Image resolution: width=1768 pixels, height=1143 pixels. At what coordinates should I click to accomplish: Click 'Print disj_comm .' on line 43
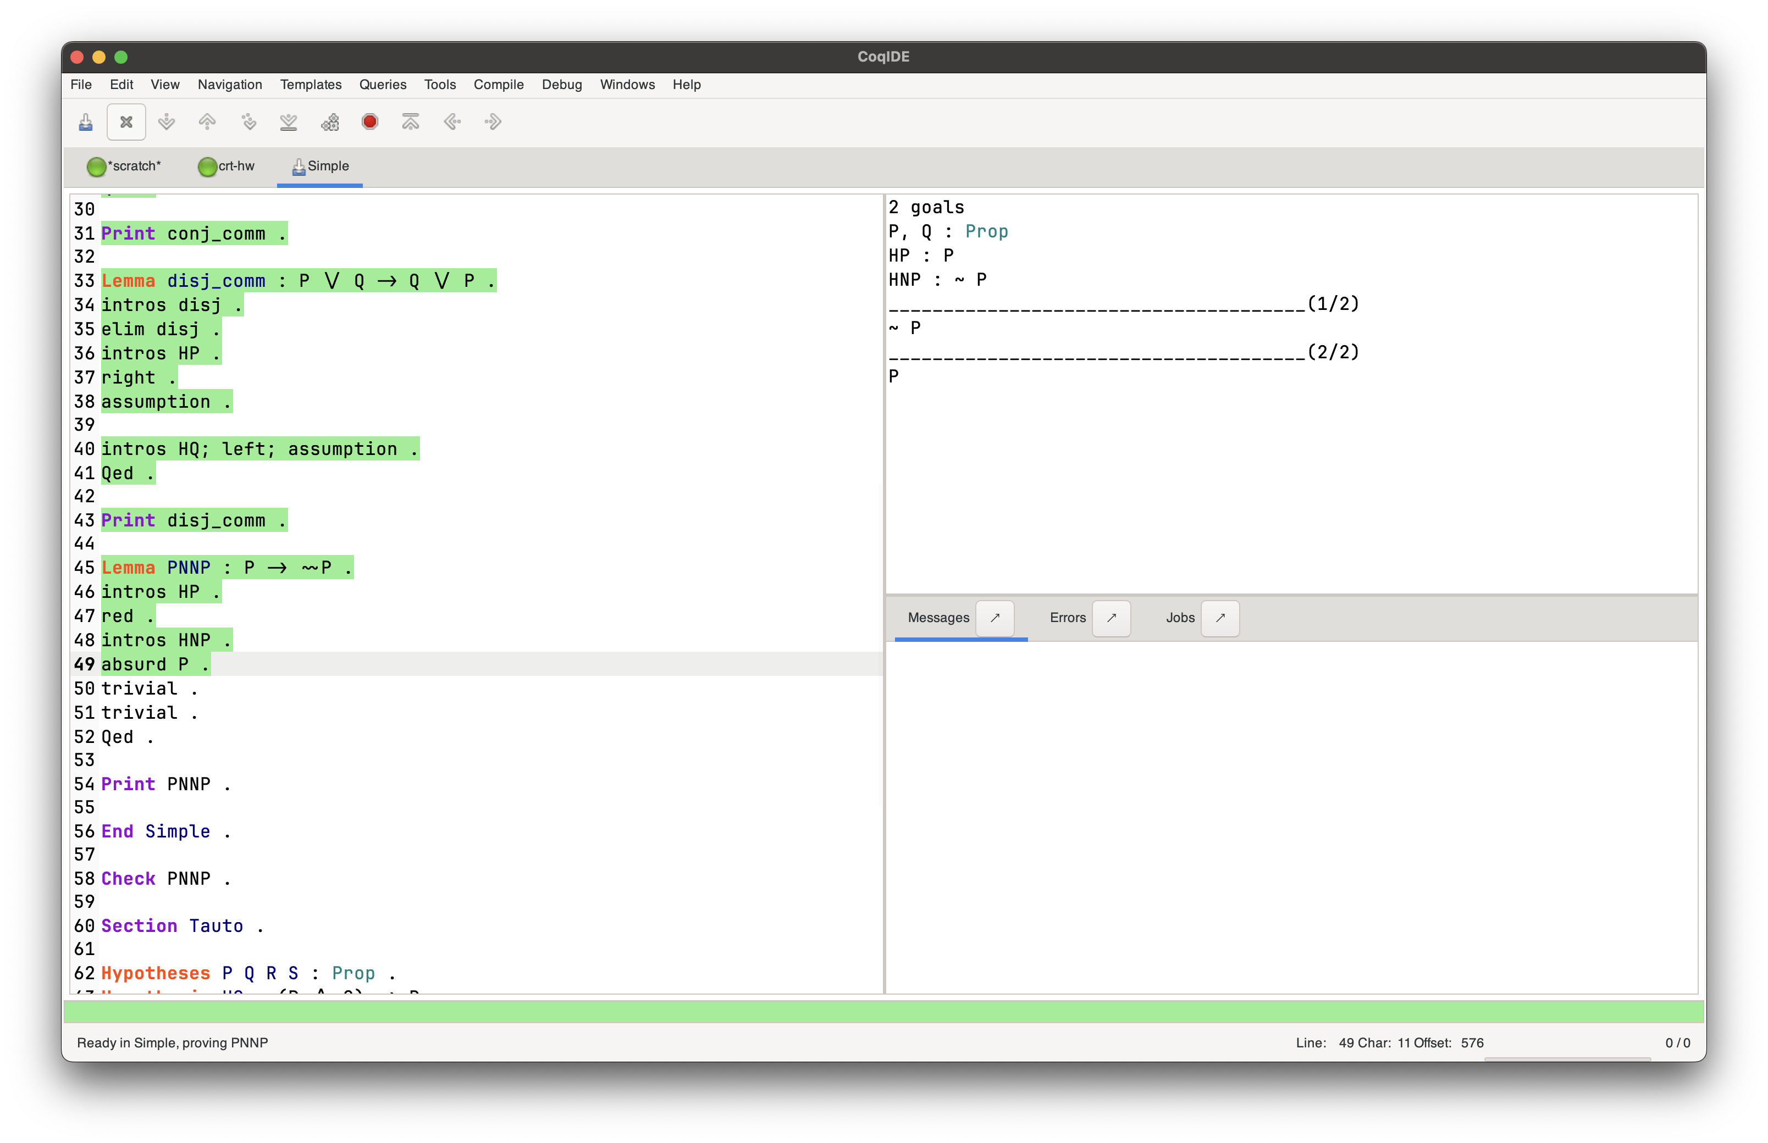[x=194, y=520]
